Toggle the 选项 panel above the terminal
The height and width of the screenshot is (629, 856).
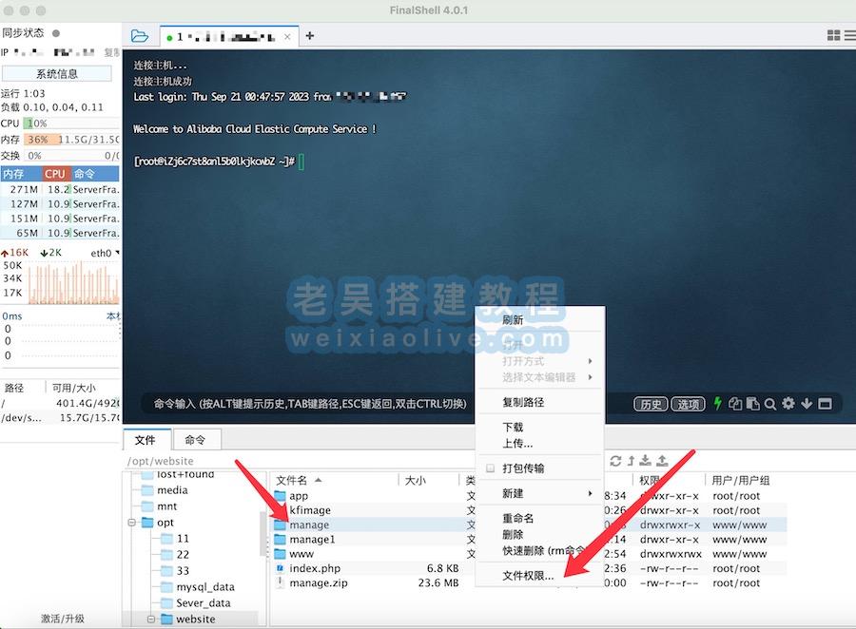click(x=688, y=404)
